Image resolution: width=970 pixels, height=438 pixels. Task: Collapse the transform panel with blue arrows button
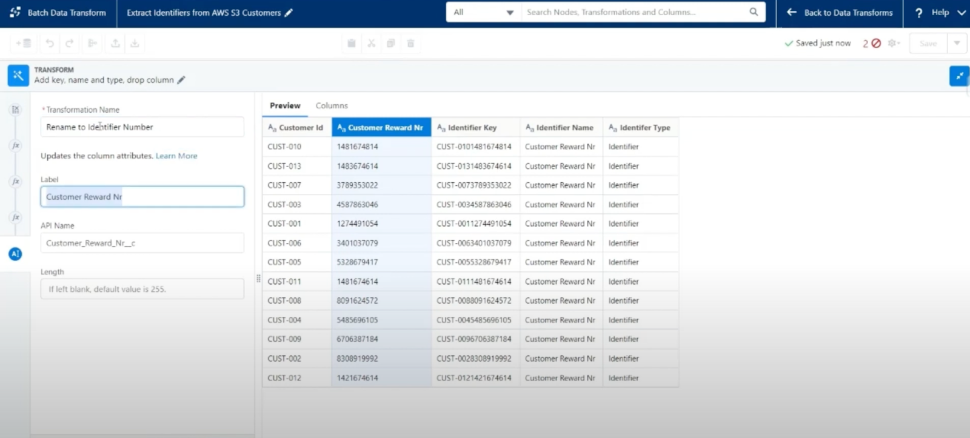pyautogui.click(x=960, y=76)
